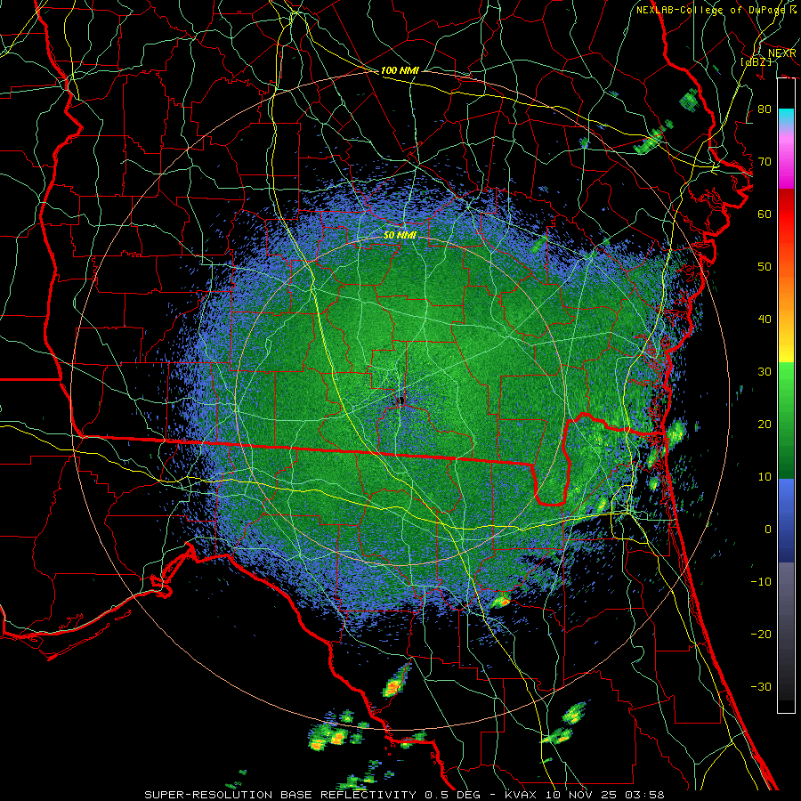The image size is (801, 801).
Task: Click the 40 value on the scale
Action: 765,319
